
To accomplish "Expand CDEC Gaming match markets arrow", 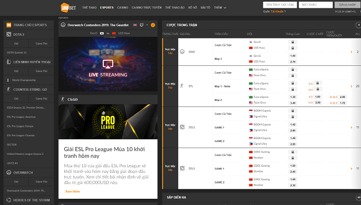I will (x=351, y=168).
